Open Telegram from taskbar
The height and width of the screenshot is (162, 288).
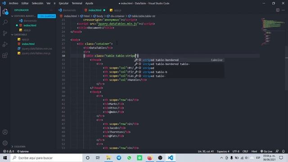pos(119,158)
